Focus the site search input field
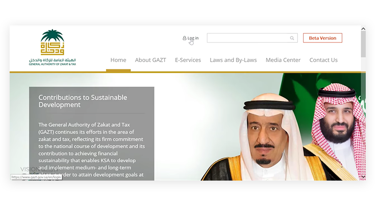 coord(252,38)
